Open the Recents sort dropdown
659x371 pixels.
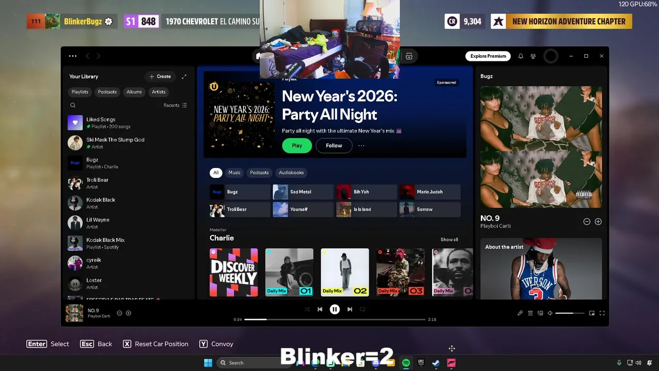175,105
